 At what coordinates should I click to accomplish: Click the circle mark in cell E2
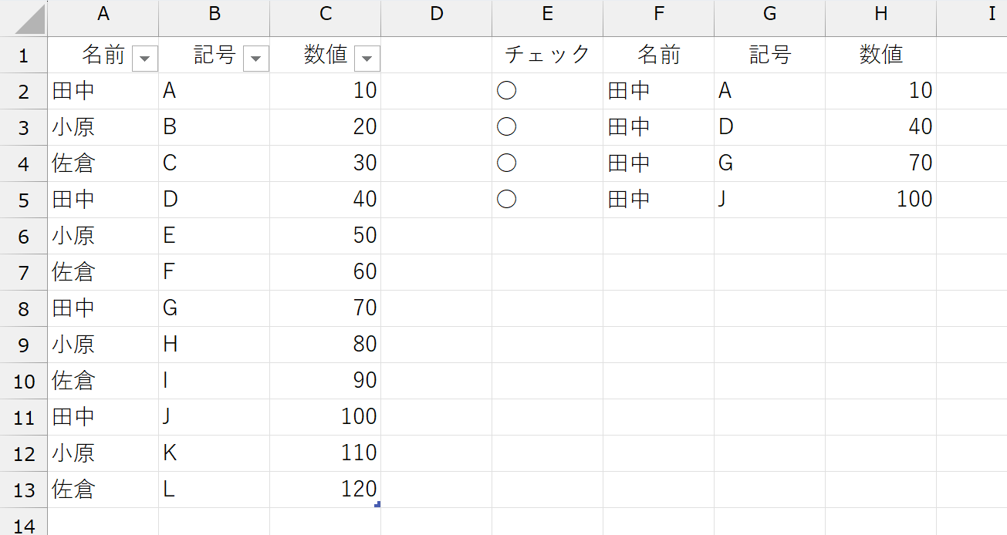tap(506, 91)
